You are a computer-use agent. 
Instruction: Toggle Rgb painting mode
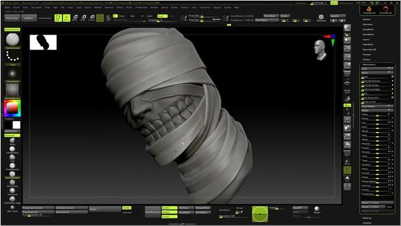point(132,16)
